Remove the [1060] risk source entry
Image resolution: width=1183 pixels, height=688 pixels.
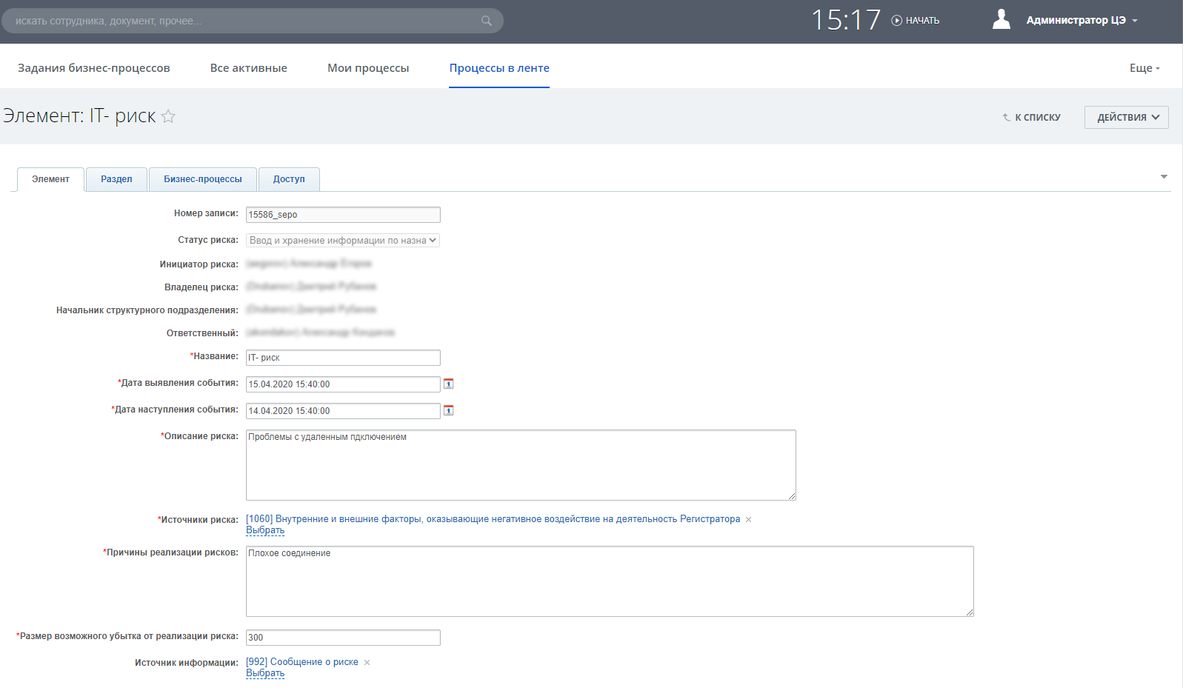click(x=748, y=520)
